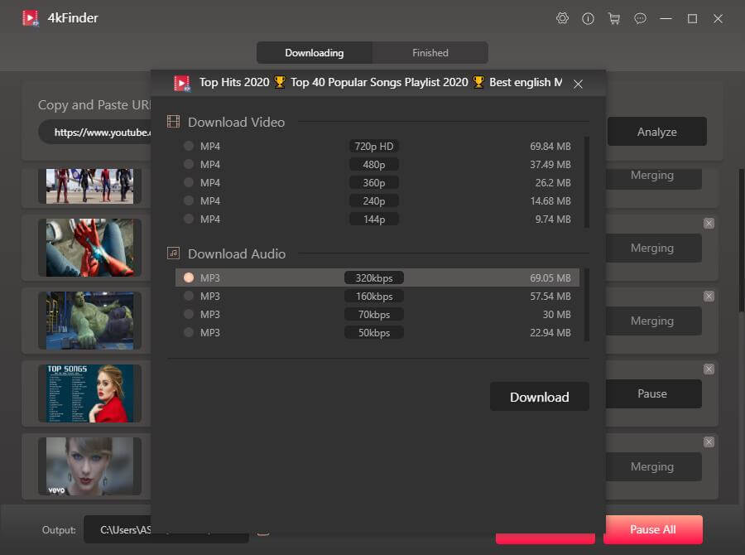
Task: Remove the Vevo video download item
Action: click(x=709, y=442)
